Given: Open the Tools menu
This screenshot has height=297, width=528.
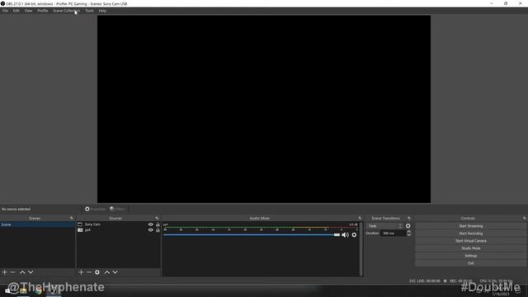Looking at the screenshot, I should pyautogui.click(x=89, y=11).
